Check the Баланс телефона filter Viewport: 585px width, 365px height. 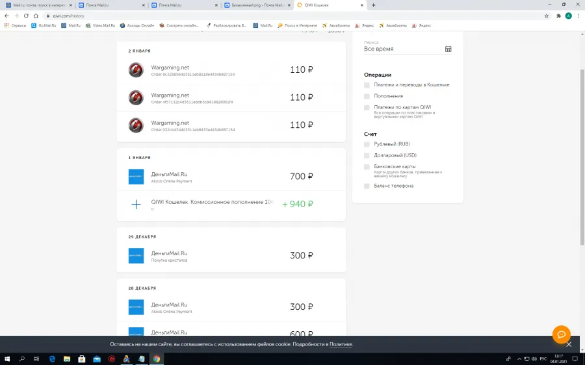pyautogui.click(x=367, y=186)
